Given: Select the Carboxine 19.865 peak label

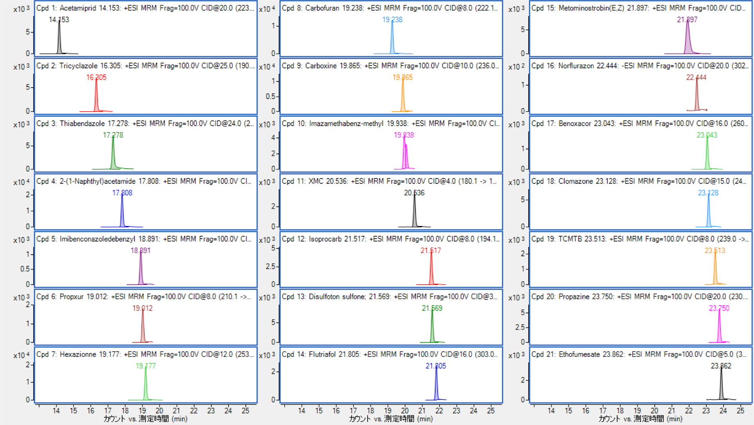Looking at the screenshot, I should 403,77.
